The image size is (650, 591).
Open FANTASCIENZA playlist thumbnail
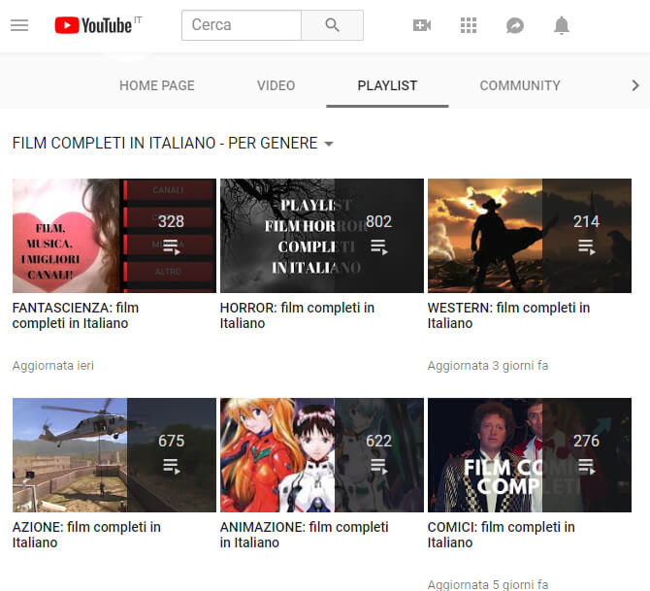coord(114,236)
